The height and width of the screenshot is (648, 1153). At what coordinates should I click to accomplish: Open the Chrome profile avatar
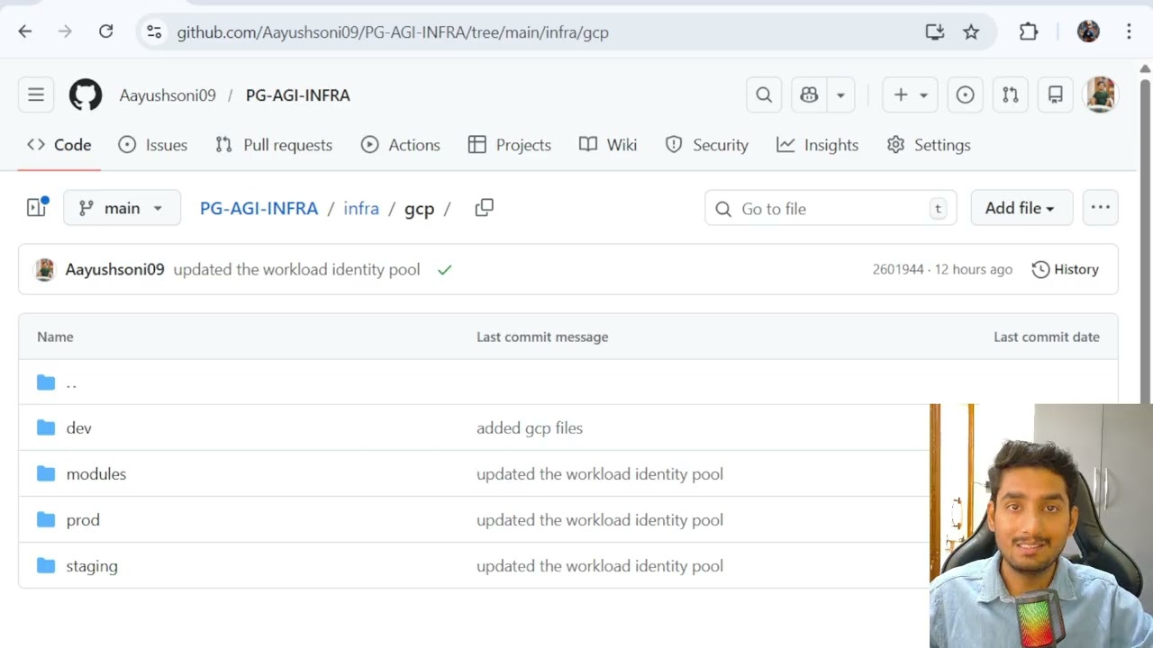click(x=1088, y=31)
